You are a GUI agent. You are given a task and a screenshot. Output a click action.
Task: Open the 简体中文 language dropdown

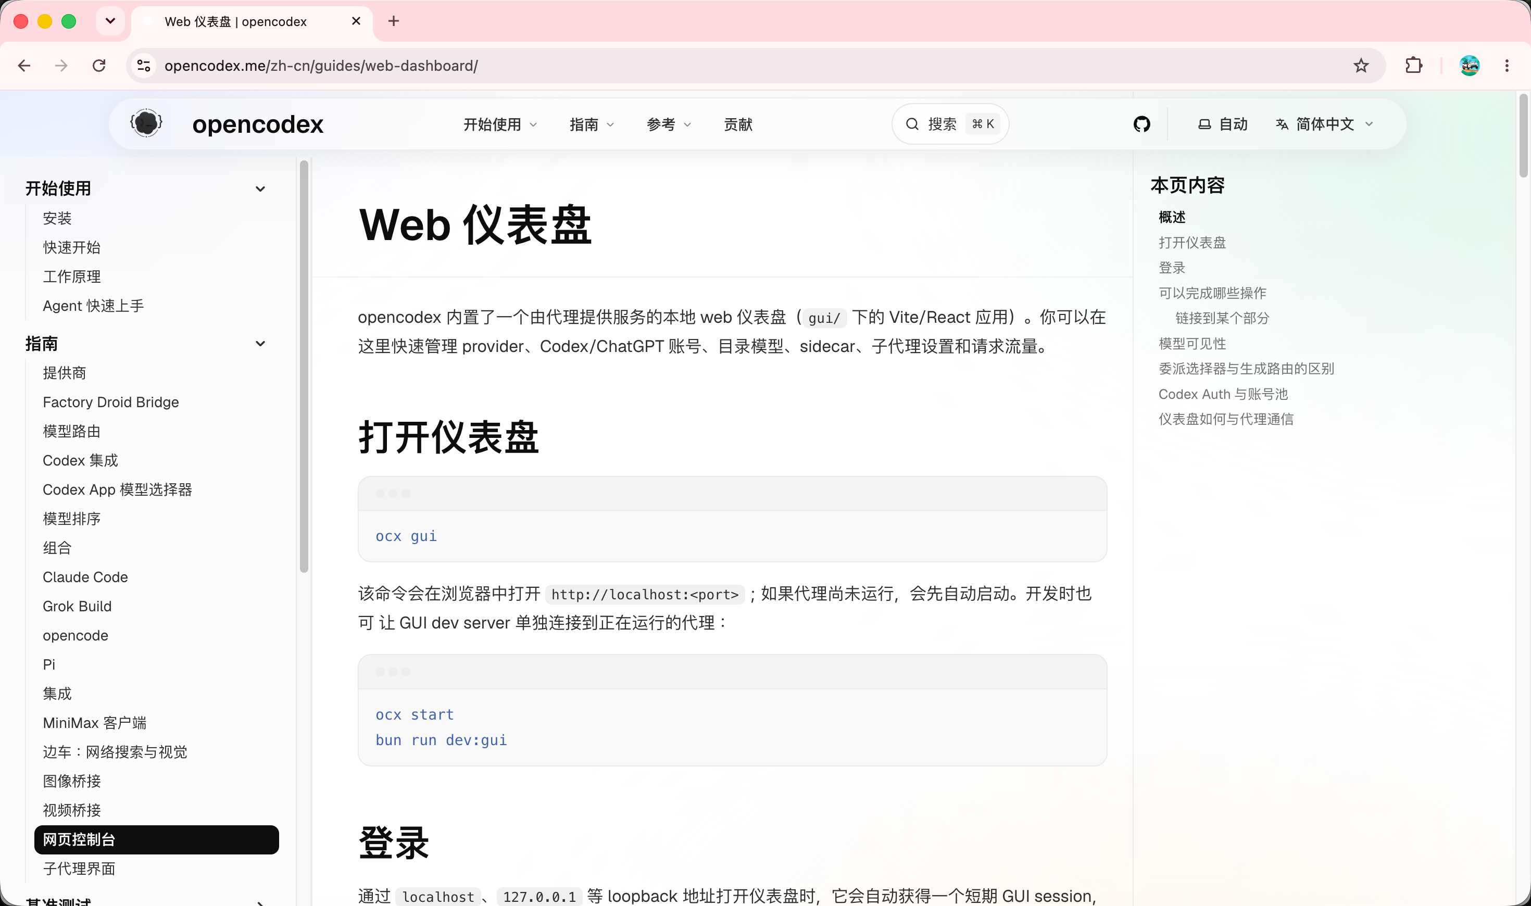(x=1325, y=124)
